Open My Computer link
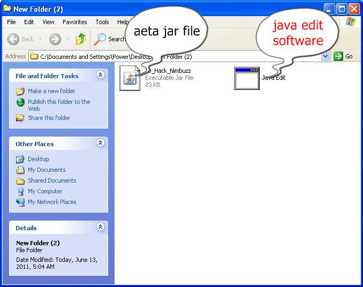Image resolution: width=363 pixels, height=287 pixels. click(x=45, y=191)
